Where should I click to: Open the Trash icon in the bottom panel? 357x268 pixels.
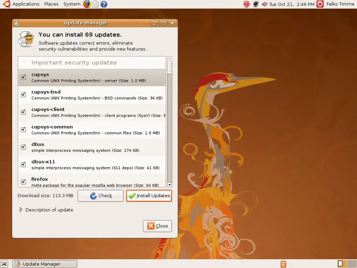(283, 264)
